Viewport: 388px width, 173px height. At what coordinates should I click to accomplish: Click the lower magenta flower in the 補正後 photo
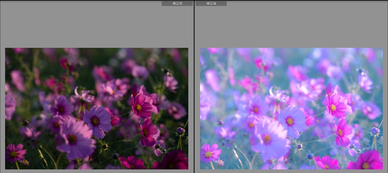coord(342,132)
